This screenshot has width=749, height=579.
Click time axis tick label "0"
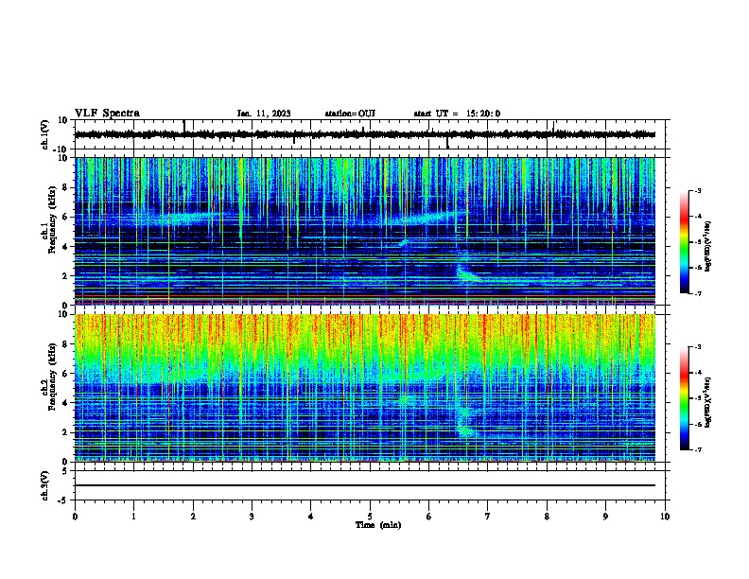point(75,517)
